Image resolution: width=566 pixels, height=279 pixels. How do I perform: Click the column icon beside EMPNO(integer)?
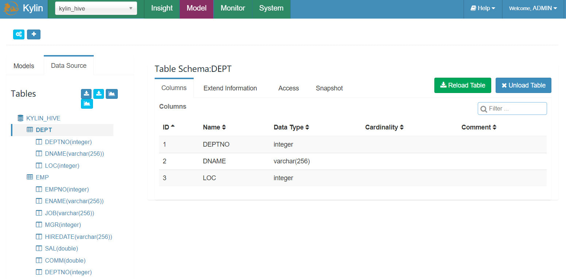pyautogui.click(x=39, y=189)
